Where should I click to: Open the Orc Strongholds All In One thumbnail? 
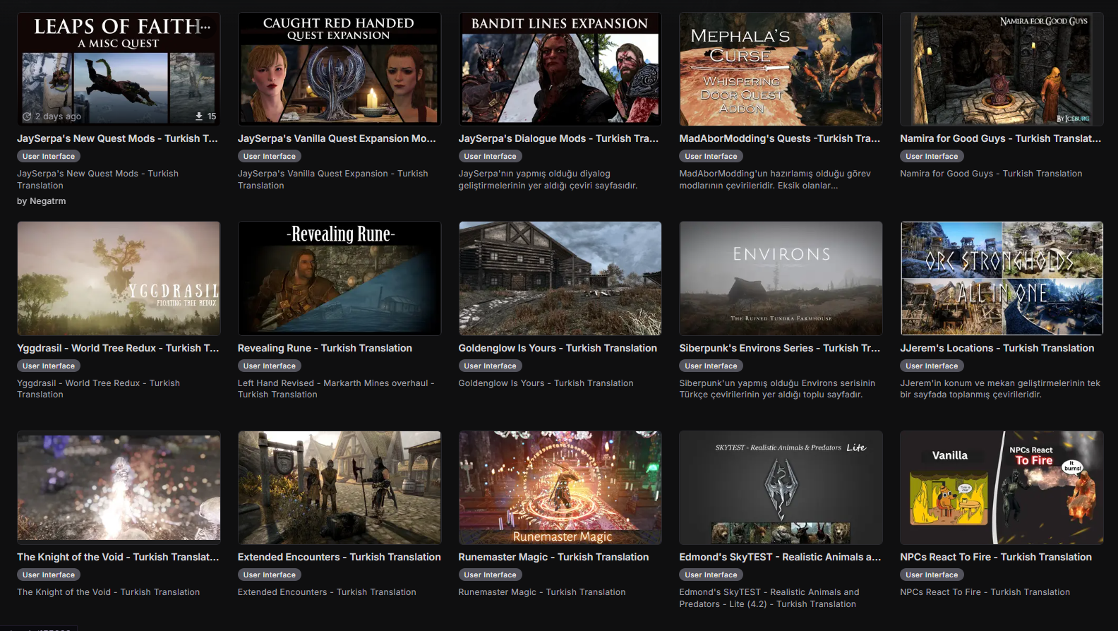[1002, 278]
